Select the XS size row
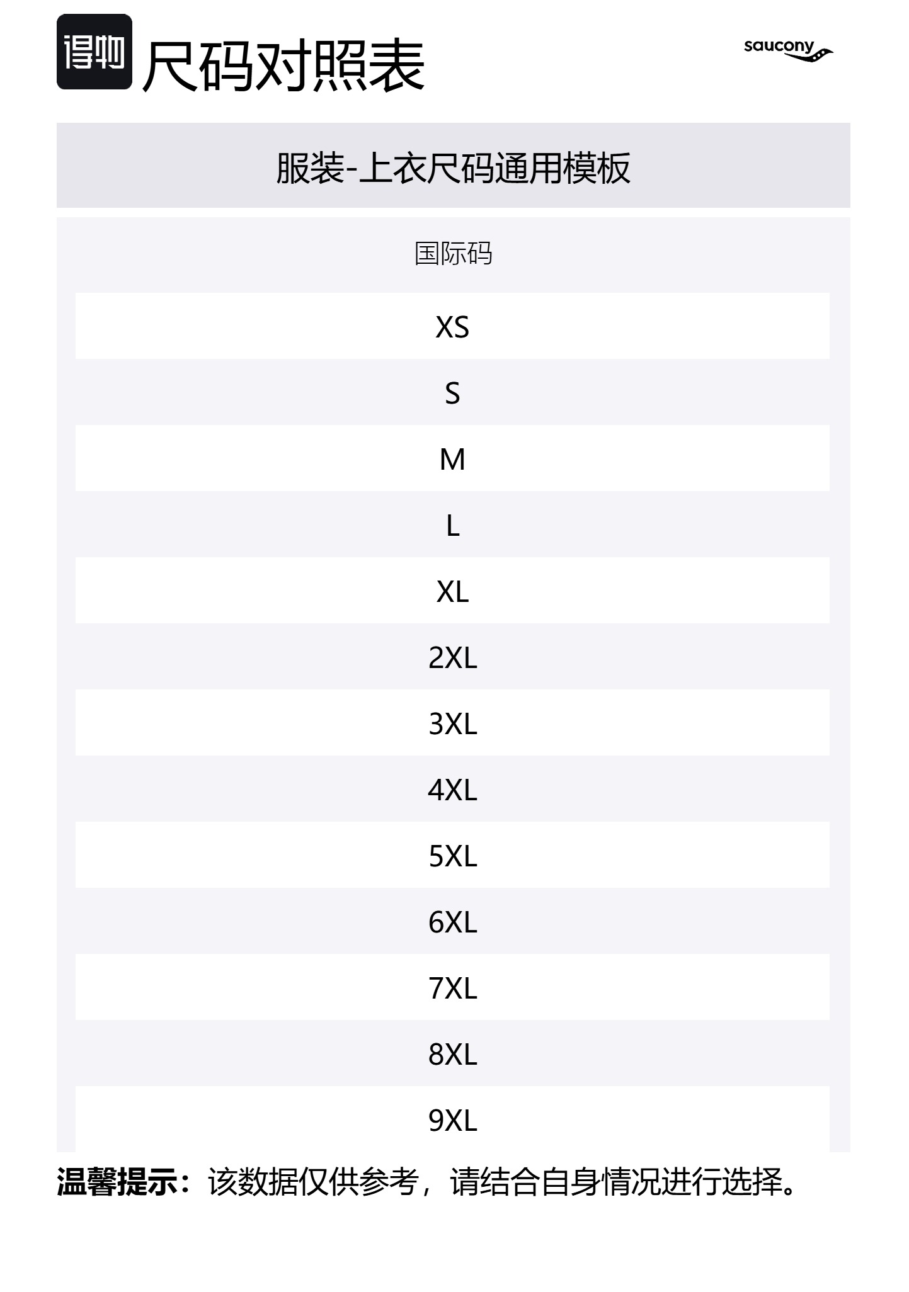Image resolution: width=909 pixels, height=1292 pixels. [452, 327]
